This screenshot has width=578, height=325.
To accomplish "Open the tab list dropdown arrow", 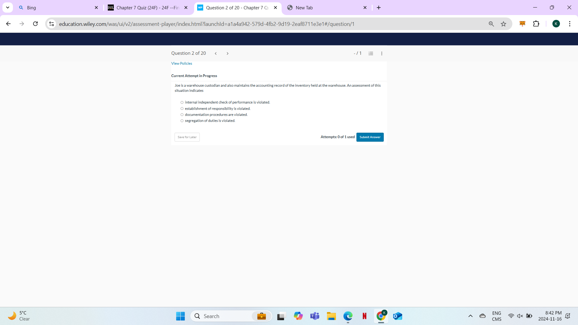I will coord(8,8).
